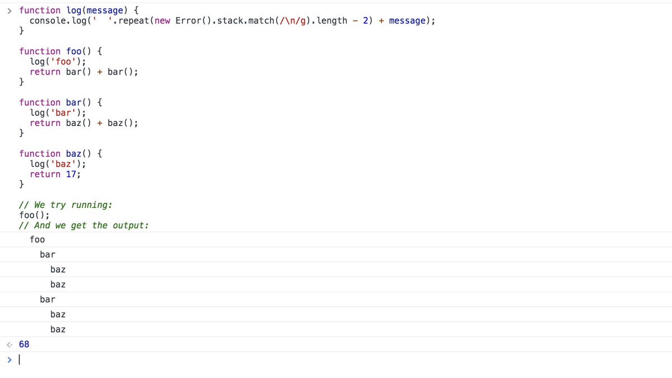Select the result value 68
This screenshot has width=672, height=378.
[x=24, y=344]
